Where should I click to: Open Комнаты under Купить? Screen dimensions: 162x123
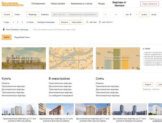(x=6, y=83)
